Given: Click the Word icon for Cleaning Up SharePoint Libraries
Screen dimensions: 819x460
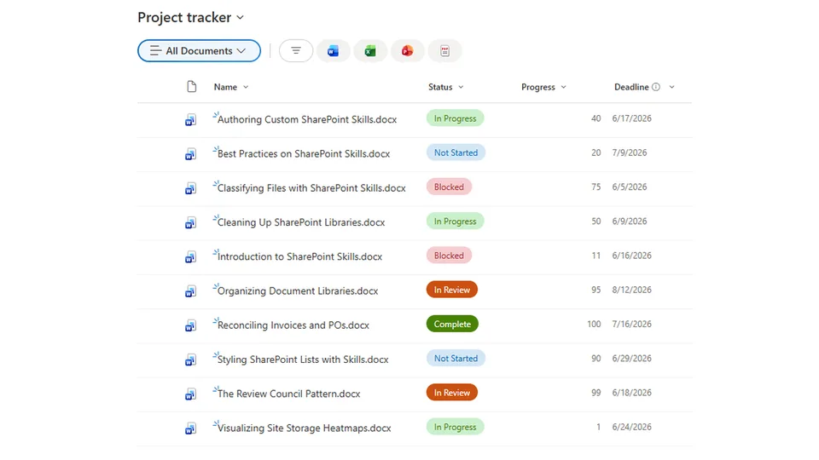Looking at the screenshot, I should [190, 222].
